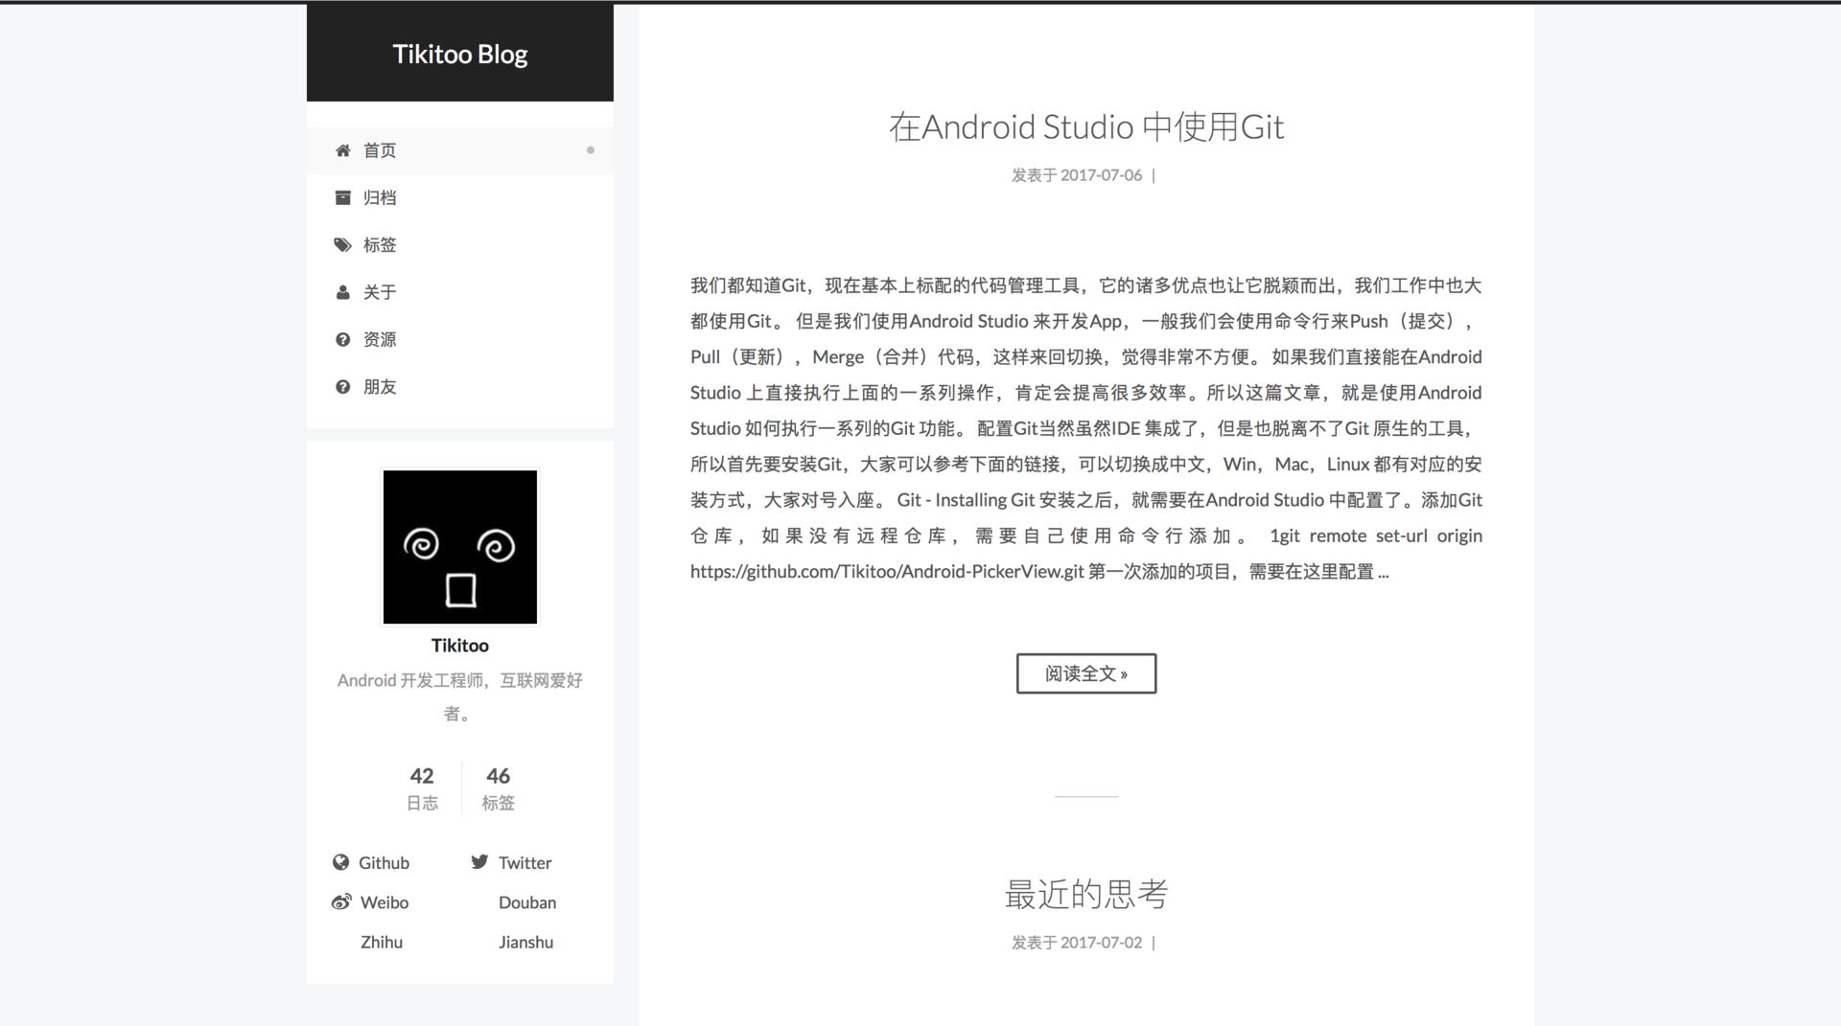Click the Twitter bird icon

(x=479, y=862)
